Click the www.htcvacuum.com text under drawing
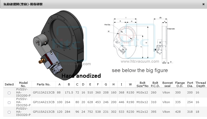The image size is (207, 119). point(140,61)
